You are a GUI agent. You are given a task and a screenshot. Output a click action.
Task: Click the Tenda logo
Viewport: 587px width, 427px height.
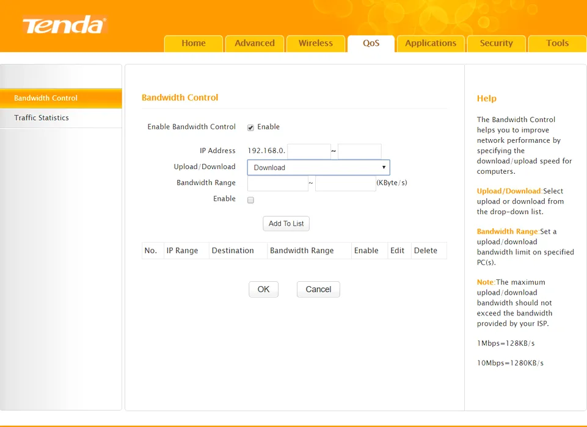click(x=65, y=25)
